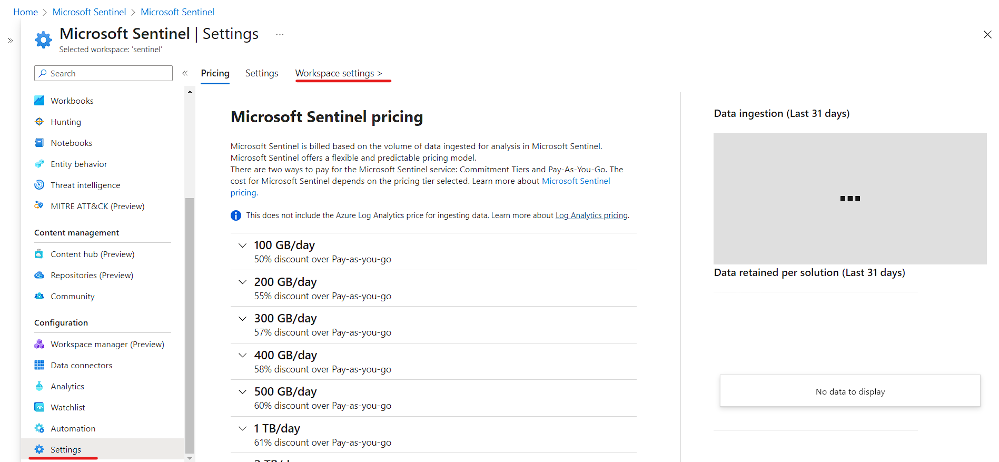The width and height of the screenshot is (999, 462).
Task: Collapse the navigation menu pane
Action: point(185,73)
